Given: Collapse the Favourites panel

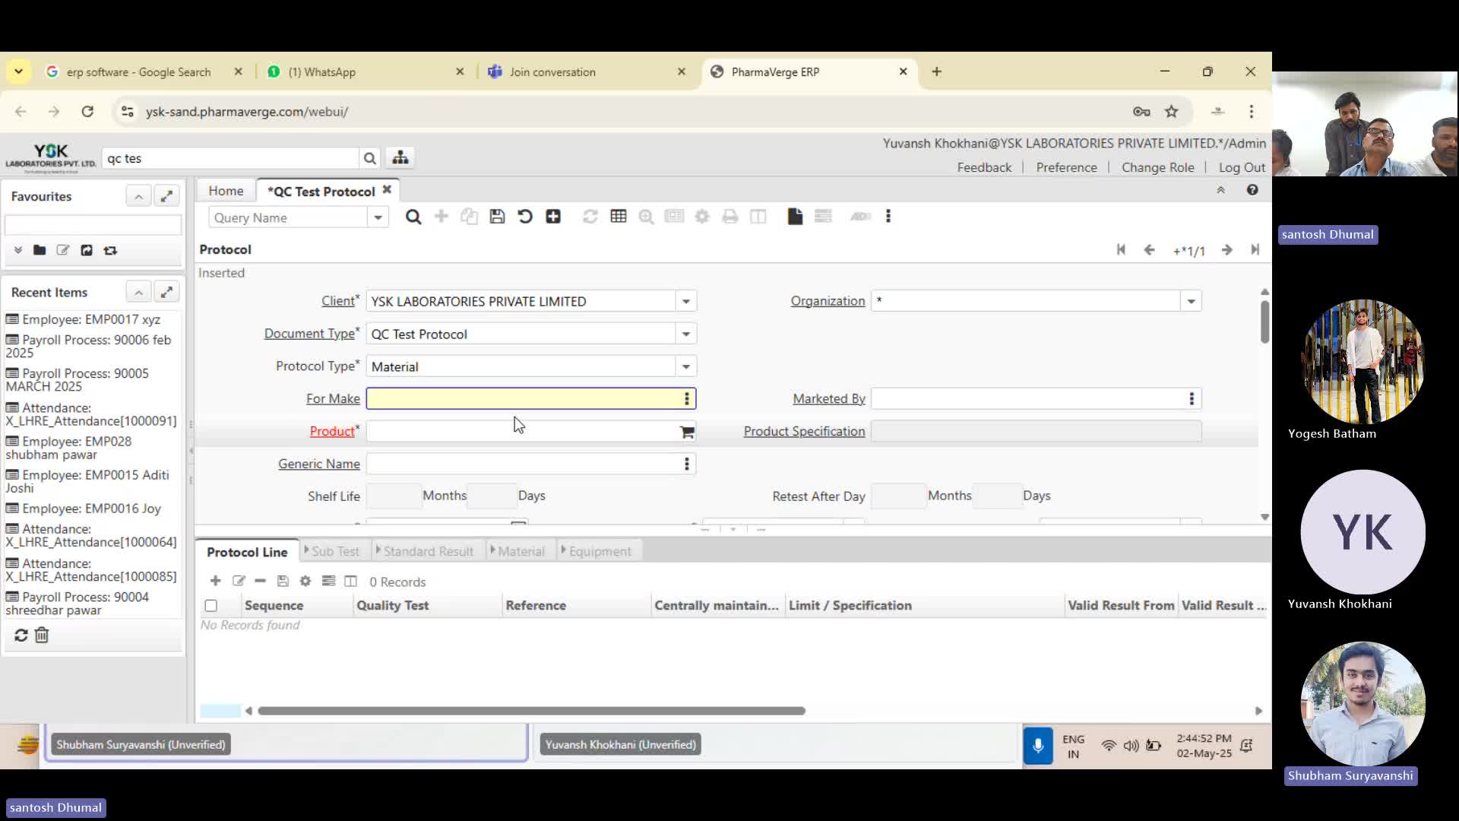Looking at the screenshot, I should click(138, 196).
